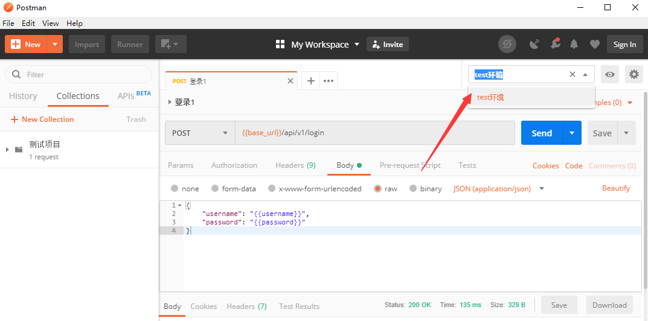The height and width of the screenshot is (321, 648).
Task: Open the POST method dropdown
Action: tap(200, 133)
